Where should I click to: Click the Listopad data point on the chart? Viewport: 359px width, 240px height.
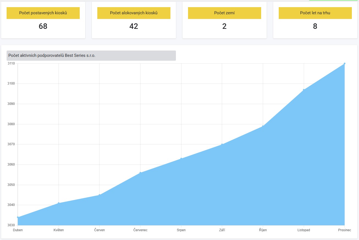coord(304,90)
